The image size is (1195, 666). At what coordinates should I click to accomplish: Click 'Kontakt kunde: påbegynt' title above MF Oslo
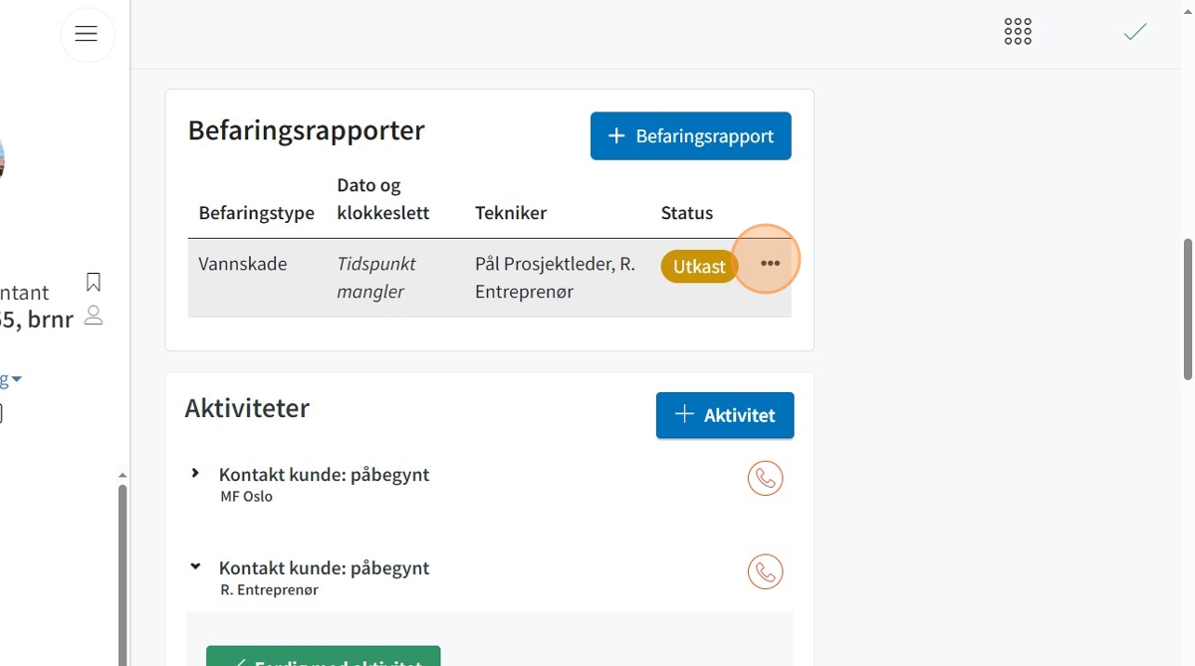point(324,475)
